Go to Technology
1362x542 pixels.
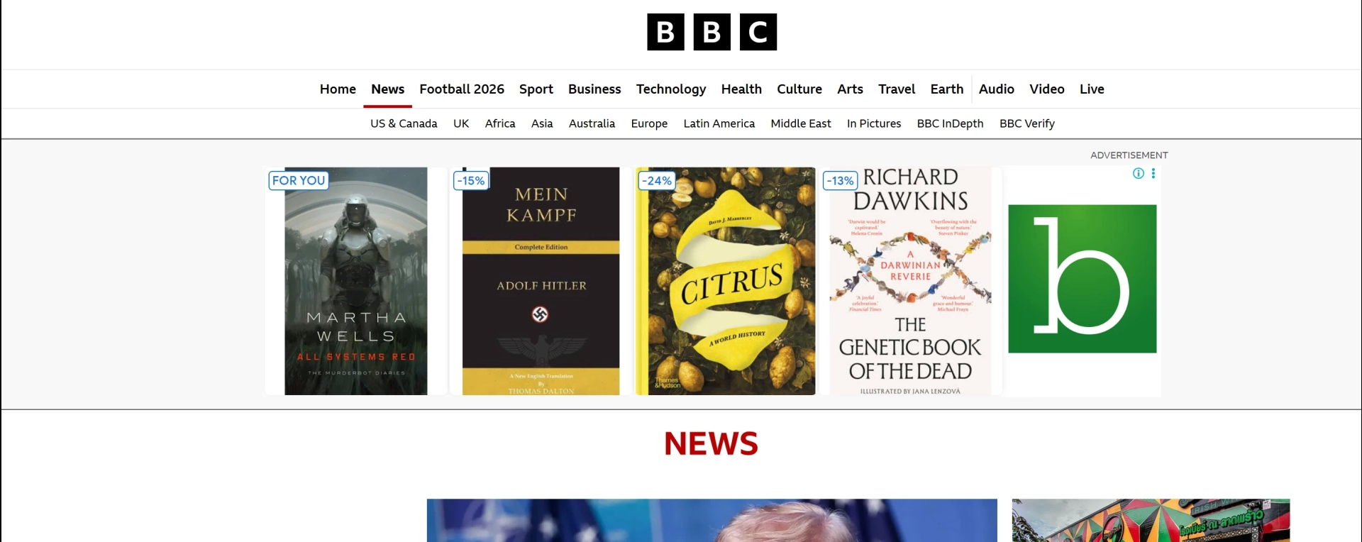point(671,89)
